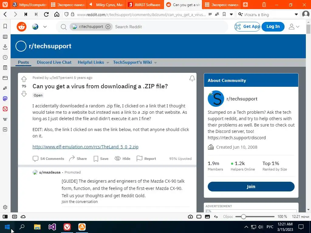Open the home page
Image resolution: width=311 pixels, height=233 pixels.
[x=57, y=14]
